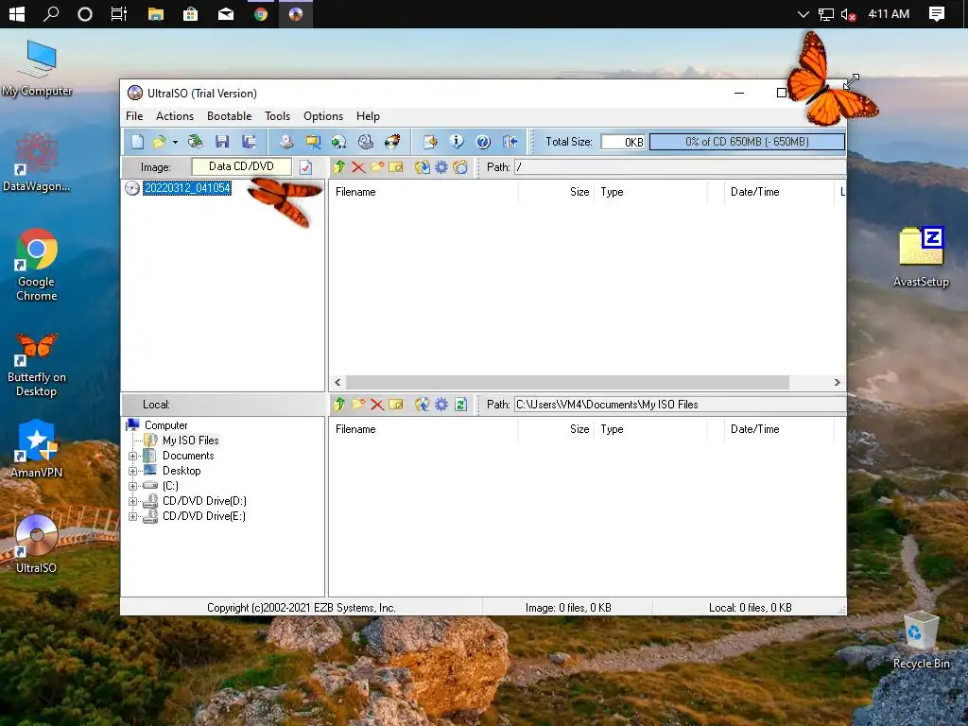Open the Windows Start menu
The width and height of the screenshot is (968, 726).
17,13
